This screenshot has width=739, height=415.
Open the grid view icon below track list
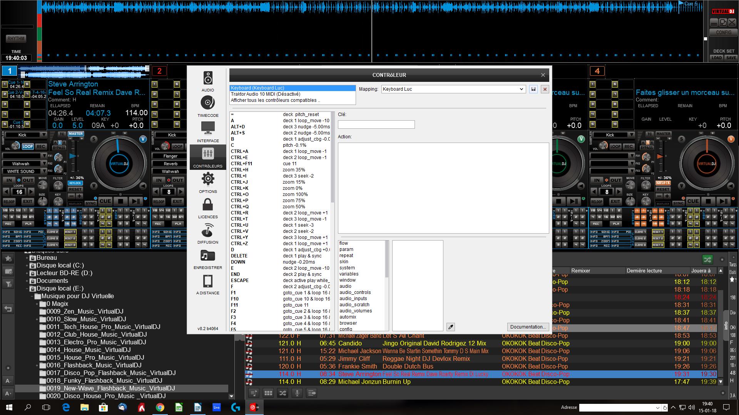coord(268,393)
